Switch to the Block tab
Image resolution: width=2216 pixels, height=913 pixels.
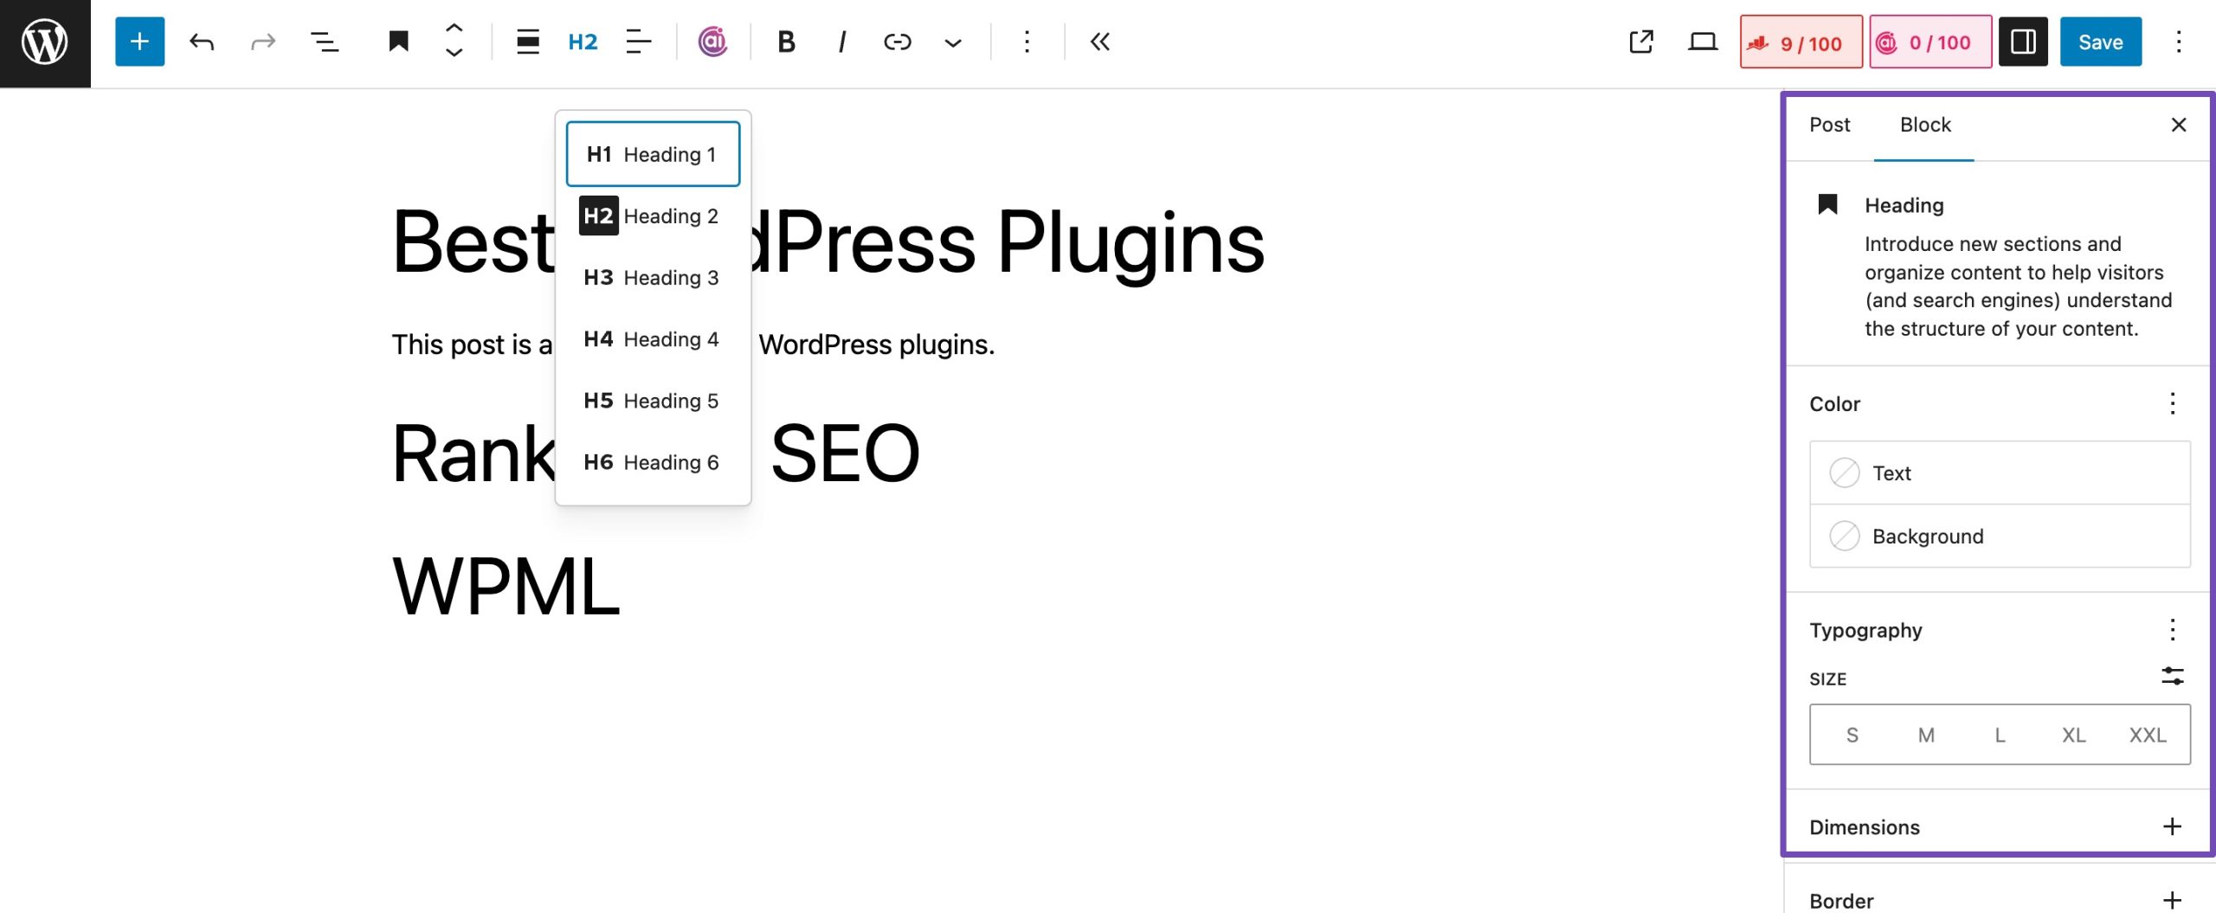tap(1924, 125)
